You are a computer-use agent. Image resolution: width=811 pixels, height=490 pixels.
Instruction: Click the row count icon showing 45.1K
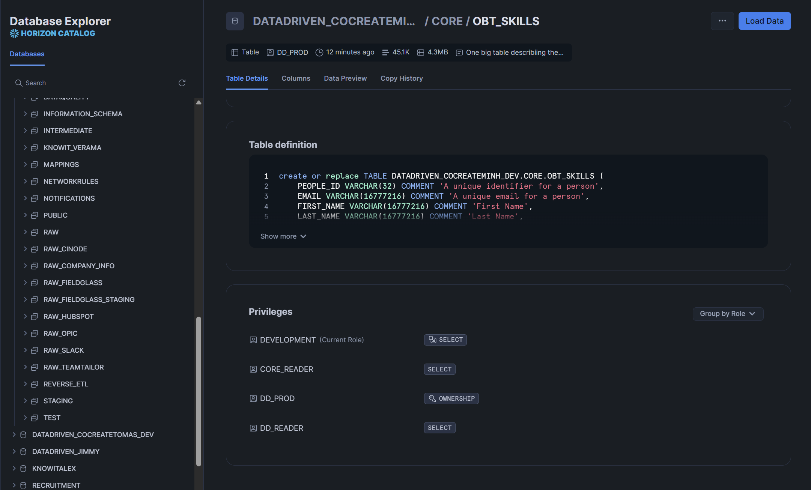(x=385, y=53)
